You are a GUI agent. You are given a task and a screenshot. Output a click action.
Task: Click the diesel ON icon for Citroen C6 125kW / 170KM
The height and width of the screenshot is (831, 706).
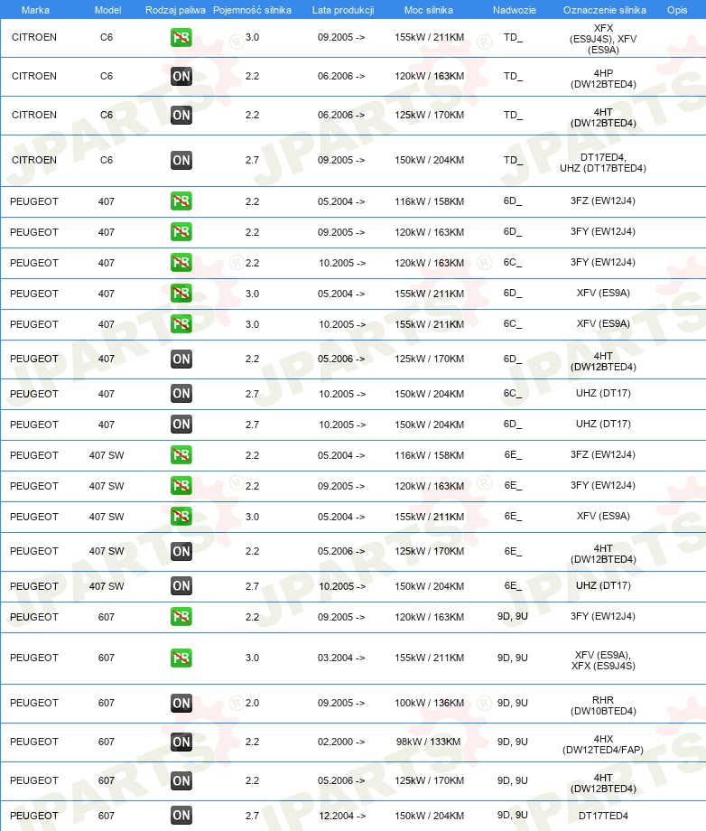[181, 115]
